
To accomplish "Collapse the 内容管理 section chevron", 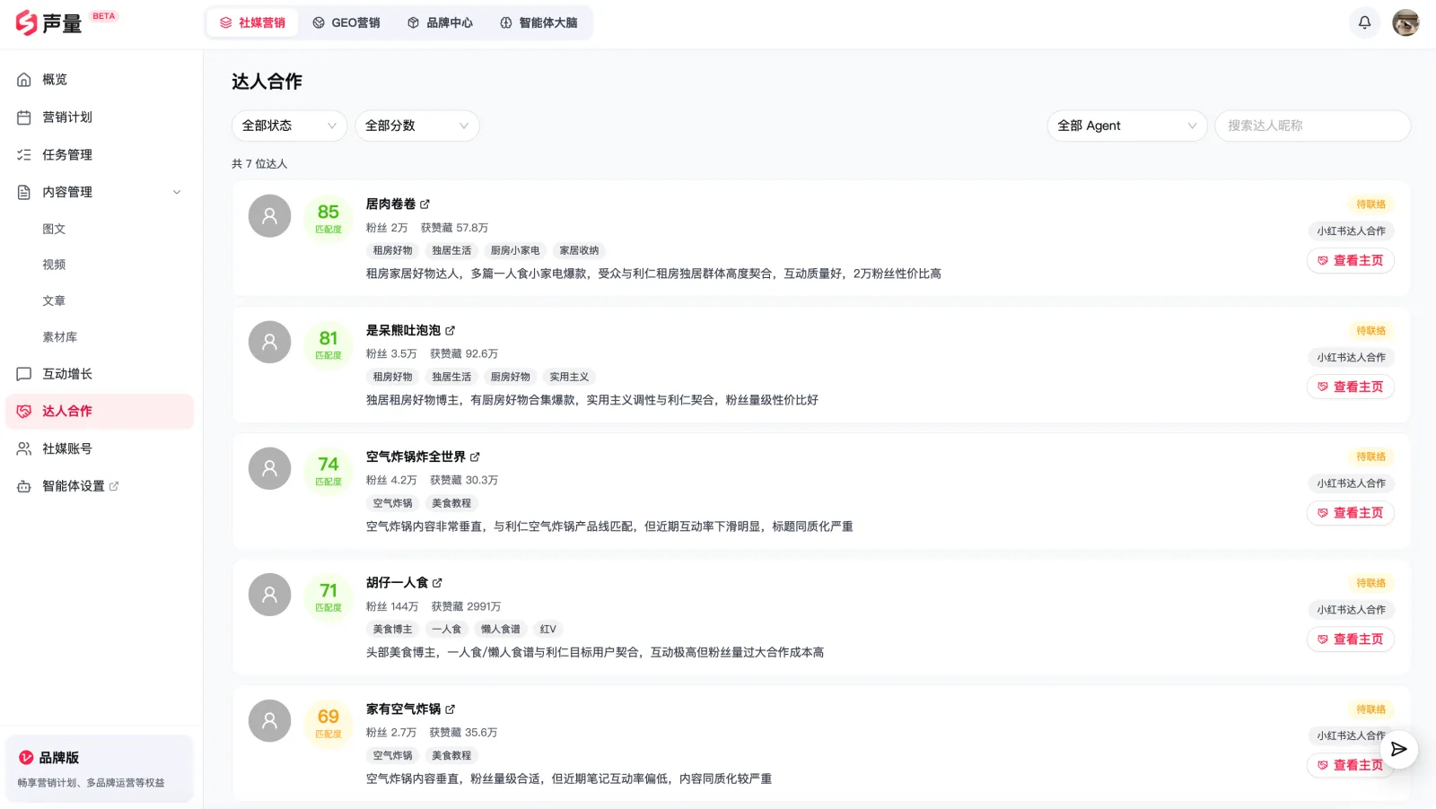I will [177, 192].
